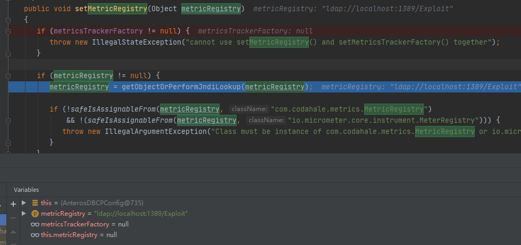
Task: Click first className inlay hint label
Action: 249,109
